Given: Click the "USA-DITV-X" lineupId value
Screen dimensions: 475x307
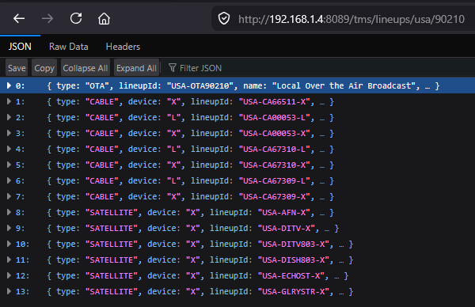Looking at the screenshot, I should [x=287, y=228].
